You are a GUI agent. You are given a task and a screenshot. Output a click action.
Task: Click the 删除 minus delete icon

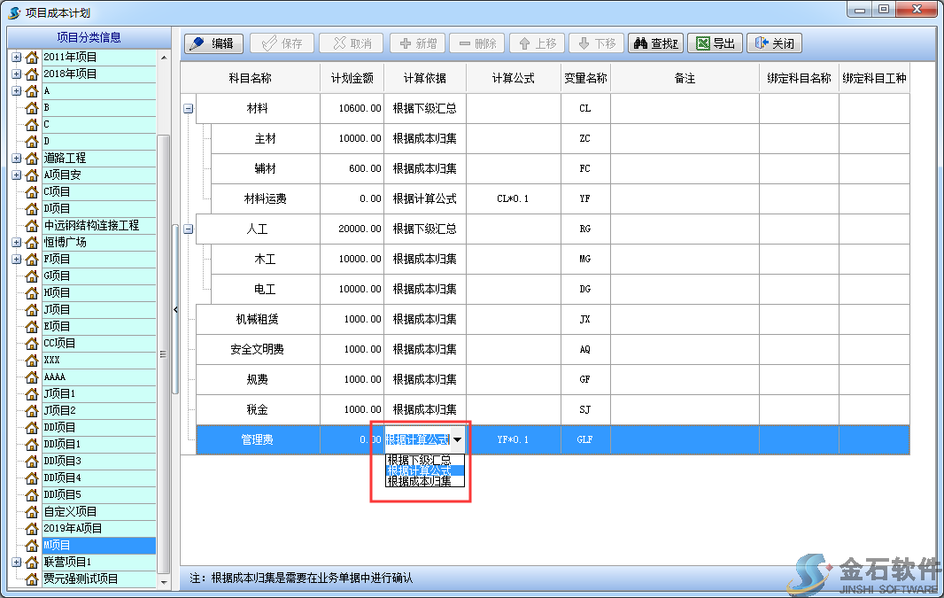coord(466,43)
